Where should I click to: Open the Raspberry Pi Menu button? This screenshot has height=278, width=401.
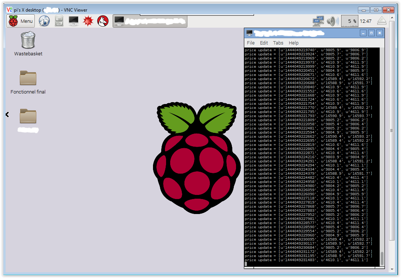pos(21,21)
